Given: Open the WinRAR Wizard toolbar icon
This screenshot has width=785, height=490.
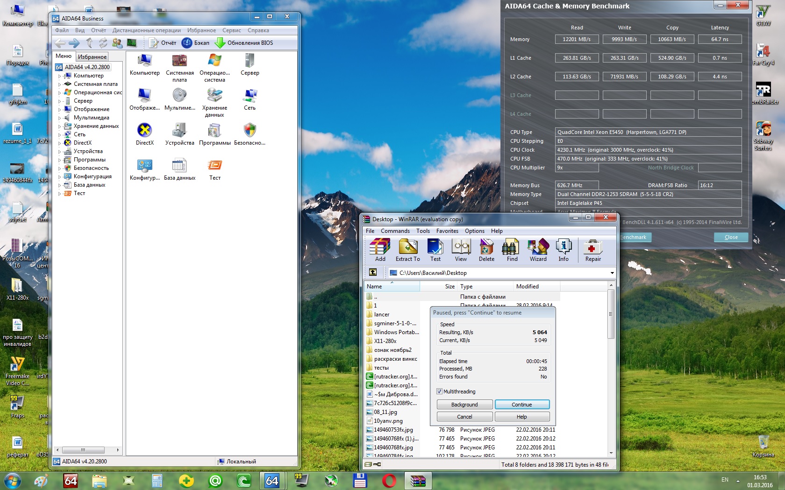Looking at the screenshot, I should (538, 250).
